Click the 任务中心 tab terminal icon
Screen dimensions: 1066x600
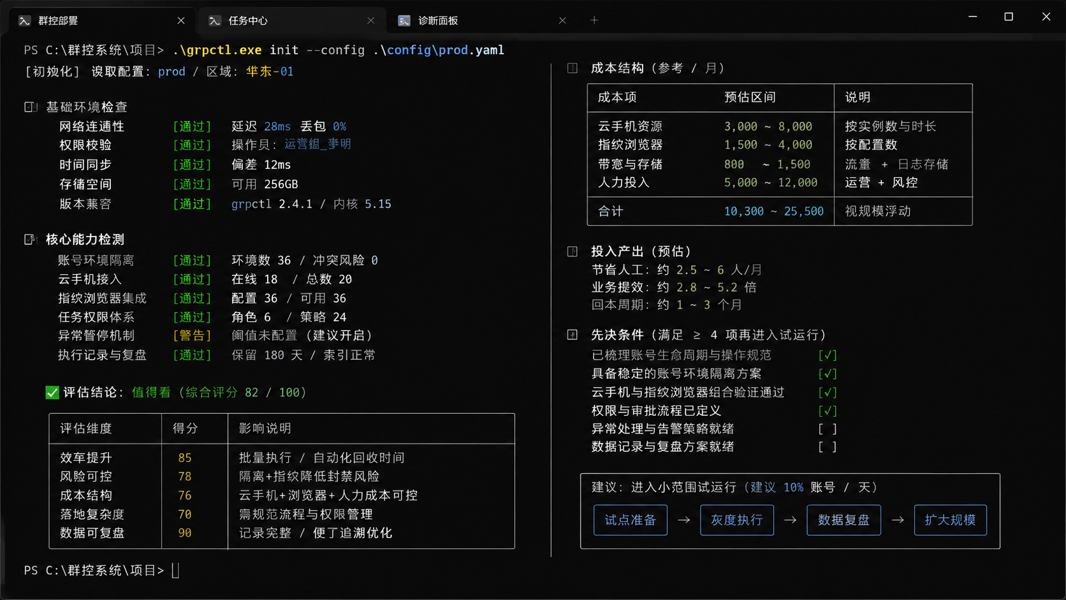215,20
